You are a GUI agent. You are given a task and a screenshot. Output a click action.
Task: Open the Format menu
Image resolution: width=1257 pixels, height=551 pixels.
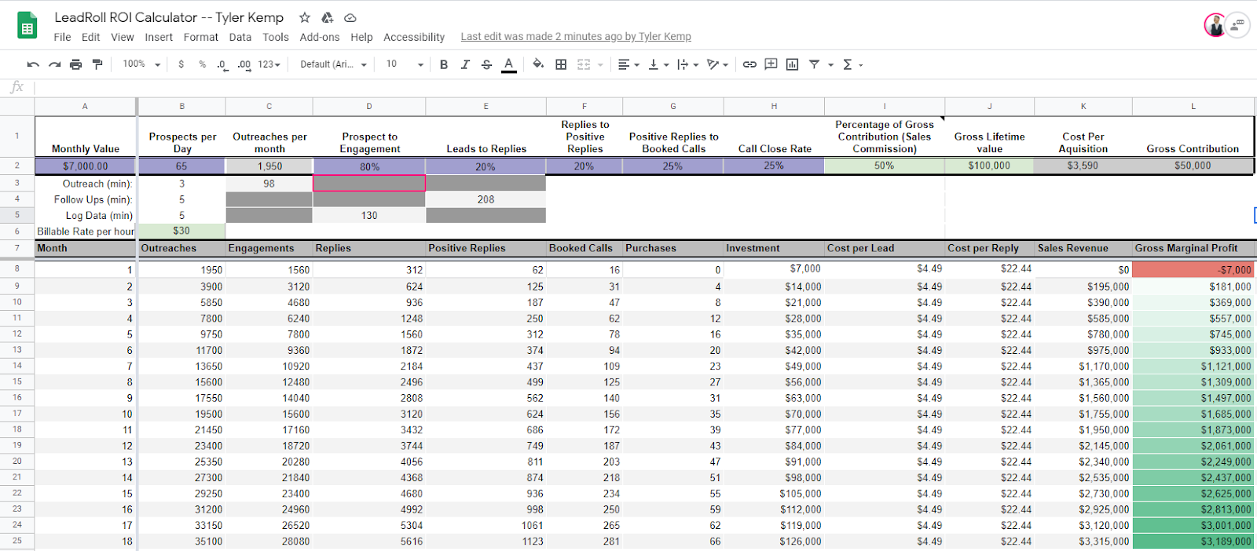click(x=200, y=37)
